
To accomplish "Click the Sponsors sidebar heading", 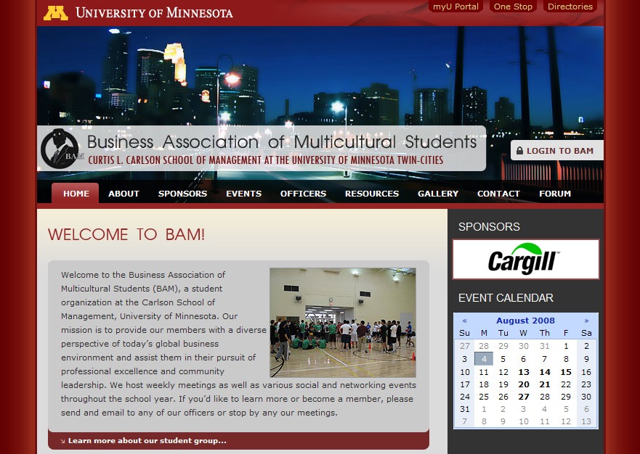I will (489, 226).
